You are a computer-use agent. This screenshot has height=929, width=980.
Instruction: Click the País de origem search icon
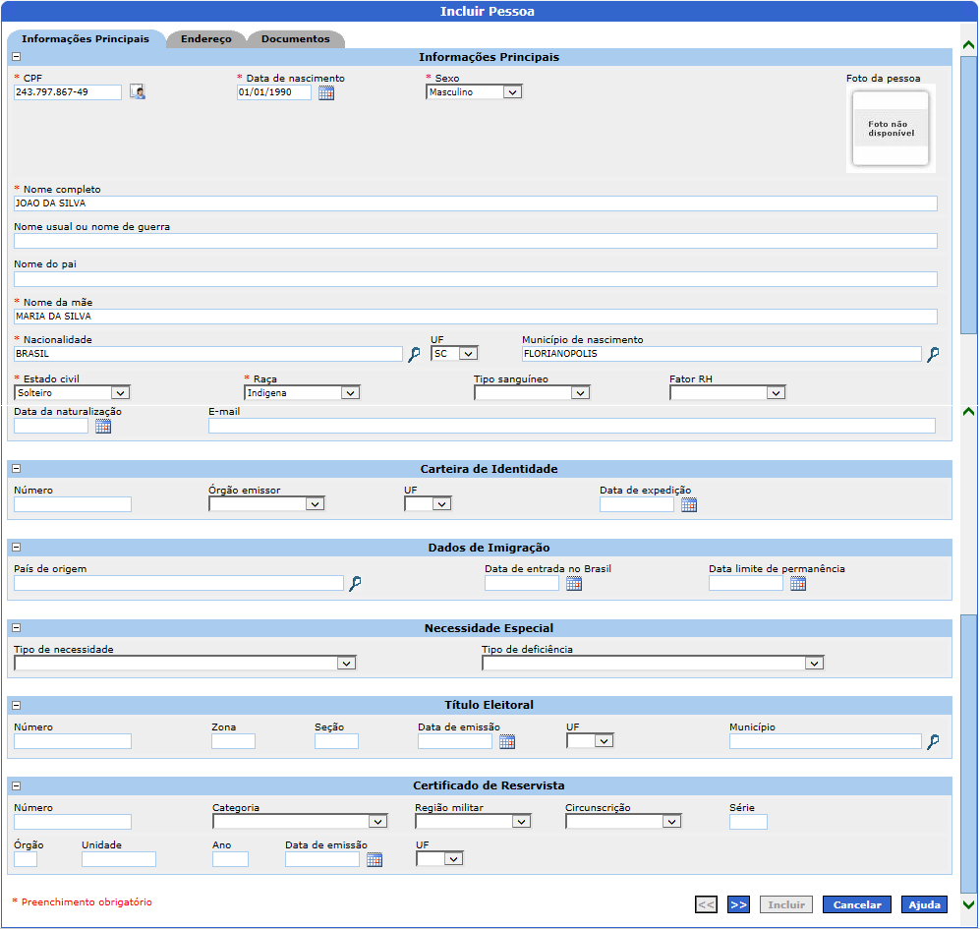[x=355, y=583]
